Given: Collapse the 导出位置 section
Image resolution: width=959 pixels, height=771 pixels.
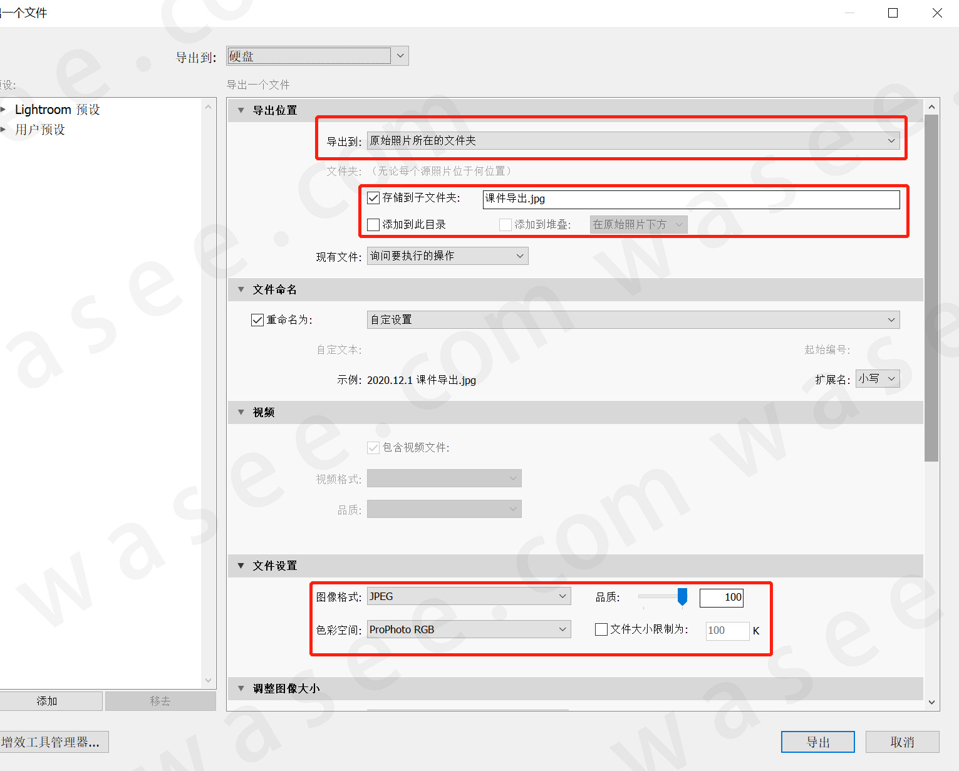Looking at the screenshot, I should pos(241,110).
